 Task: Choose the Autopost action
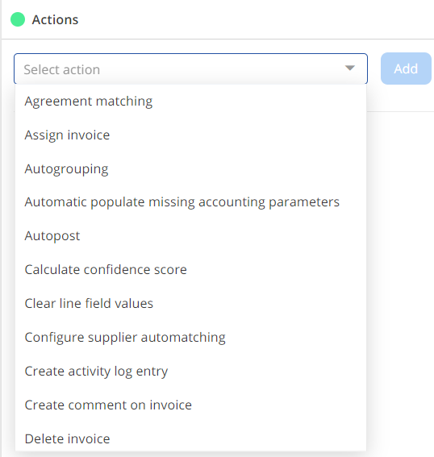click(190, 236)
